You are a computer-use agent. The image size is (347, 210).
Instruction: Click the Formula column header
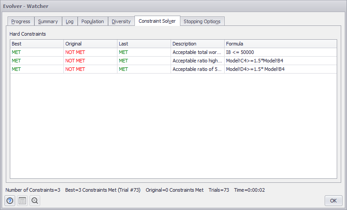click(x=280, y=44)
